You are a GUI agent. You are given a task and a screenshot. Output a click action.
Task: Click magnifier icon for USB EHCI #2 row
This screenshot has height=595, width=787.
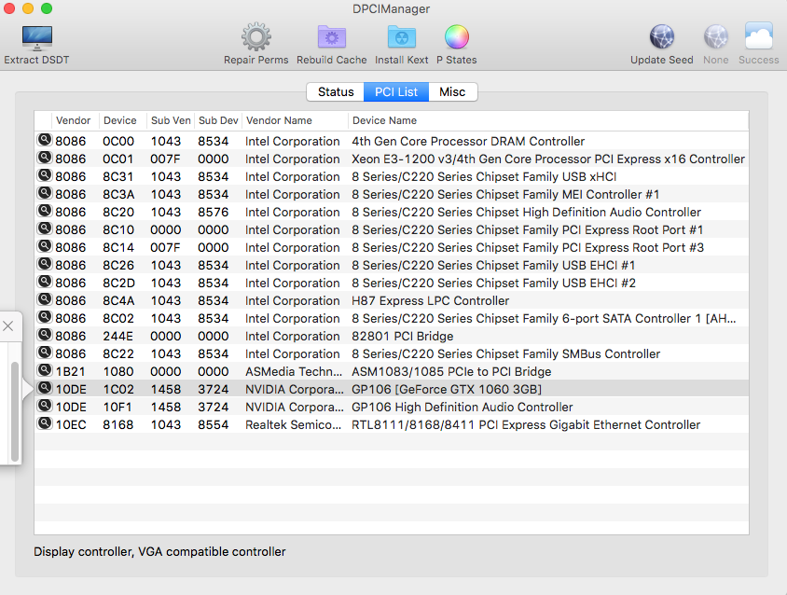pyautogui.click(x=45, y=282)
